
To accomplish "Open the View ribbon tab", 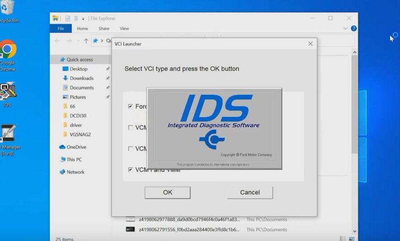I will tap(124, 29).
